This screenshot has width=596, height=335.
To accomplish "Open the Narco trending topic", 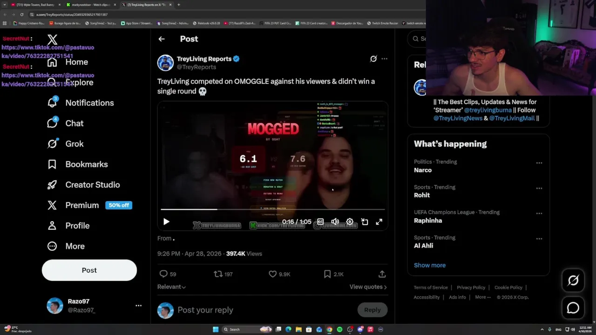I will point(423,170).
